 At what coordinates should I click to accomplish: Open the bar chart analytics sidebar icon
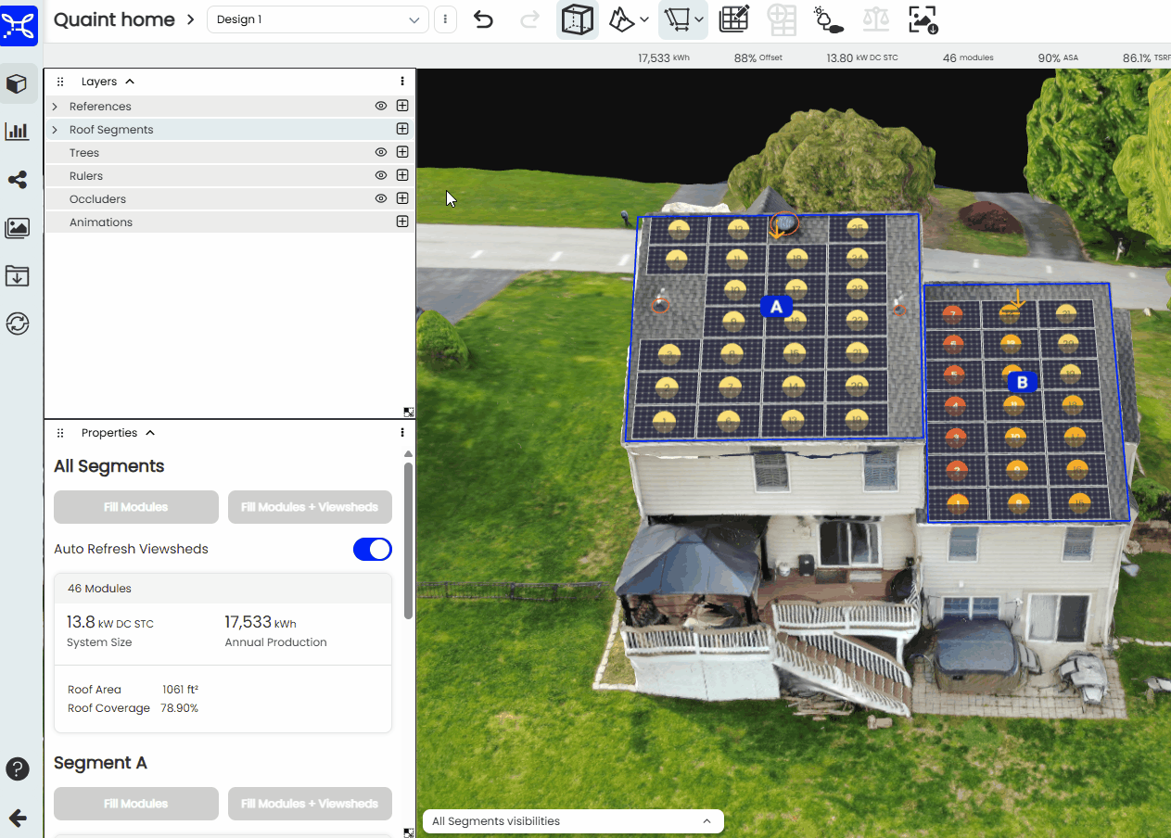tap(17, 131)
